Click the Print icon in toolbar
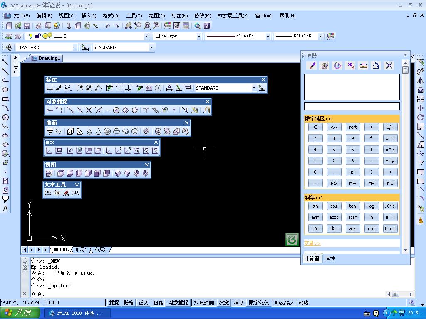 click(x=39, y=26)
